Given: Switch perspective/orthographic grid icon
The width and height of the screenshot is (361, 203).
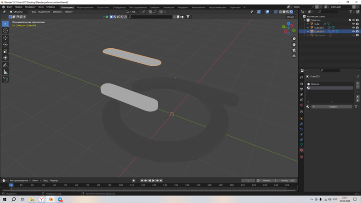Looking at the screenshot, I should [x=294, y=56].
